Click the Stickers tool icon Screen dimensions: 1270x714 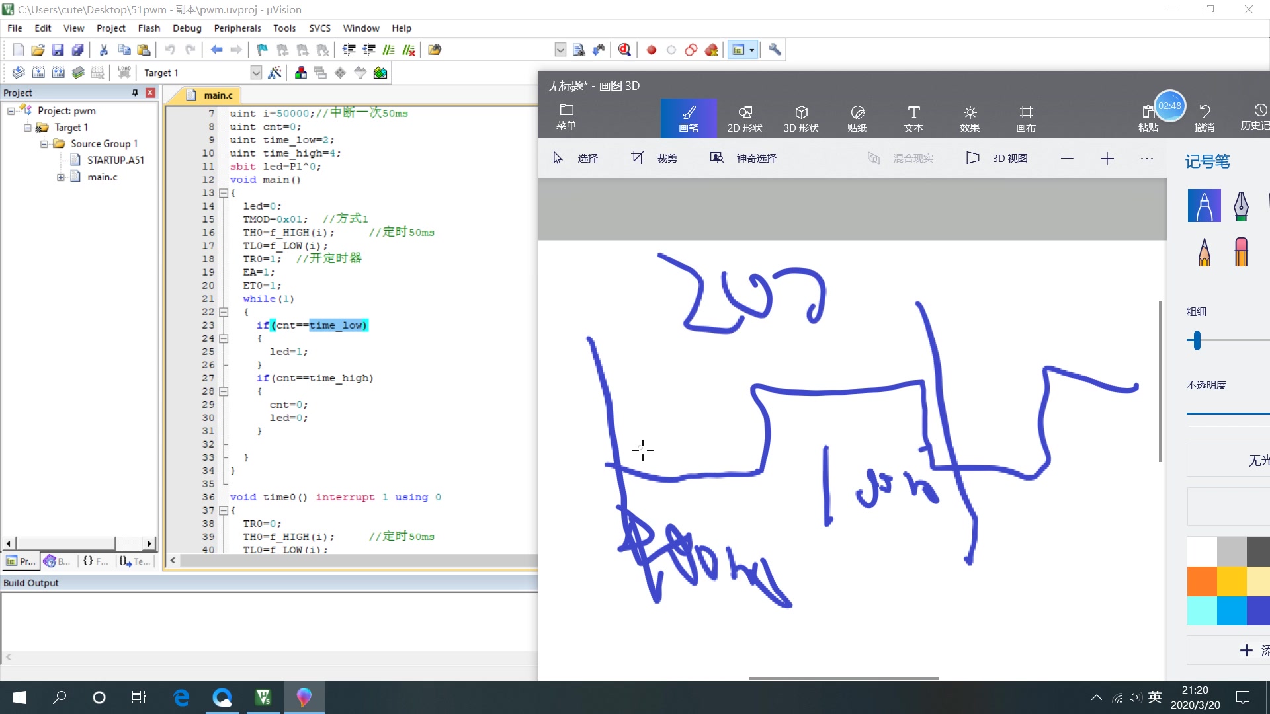[x=857, y=118]
